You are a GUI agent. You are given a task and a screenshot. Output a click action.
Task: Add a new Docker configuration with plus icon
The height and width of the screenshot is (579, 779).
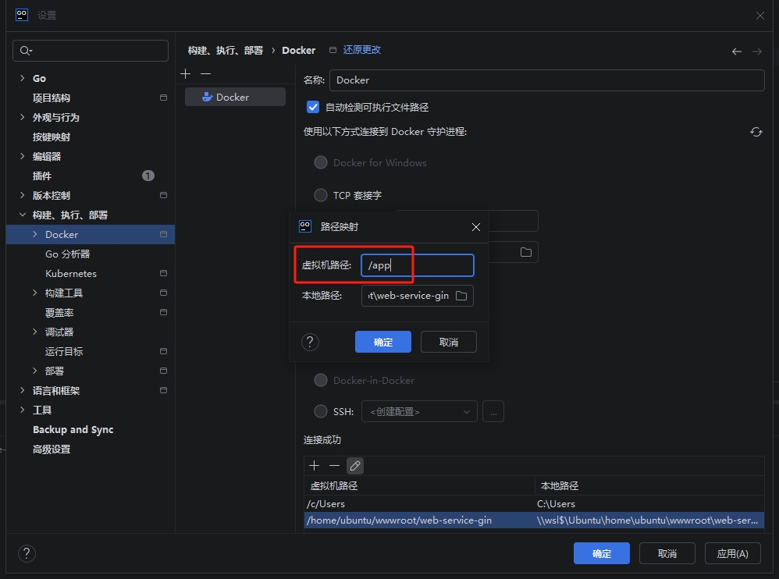[x=185, y=73]
